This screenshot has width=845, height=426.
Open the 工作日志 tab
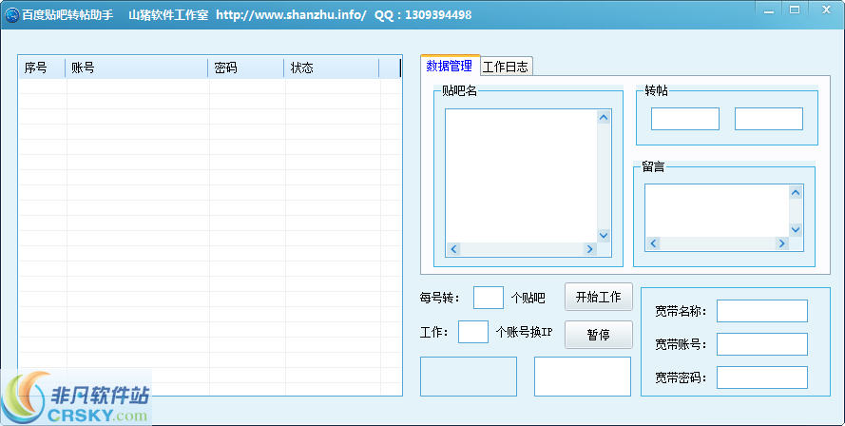click(x=506, y=67)
